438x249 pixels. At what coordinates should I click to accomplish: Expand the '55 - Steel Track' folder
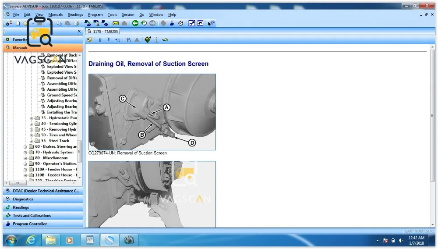point(31,141)
